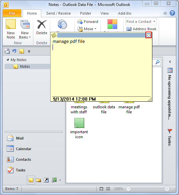Screen dimensions: 179x195
Task: Click the Find a Contact box
Action: pos(141,22)
